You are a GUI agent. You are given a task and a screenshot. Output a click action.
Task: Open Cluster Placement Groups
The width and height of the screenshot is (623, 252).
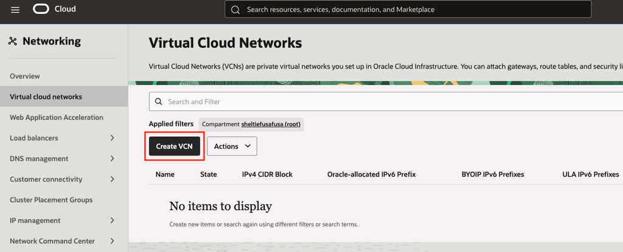coord(51,200)
